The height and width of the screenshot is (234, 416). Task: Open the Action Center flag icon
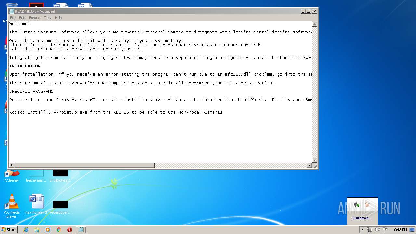384,230
